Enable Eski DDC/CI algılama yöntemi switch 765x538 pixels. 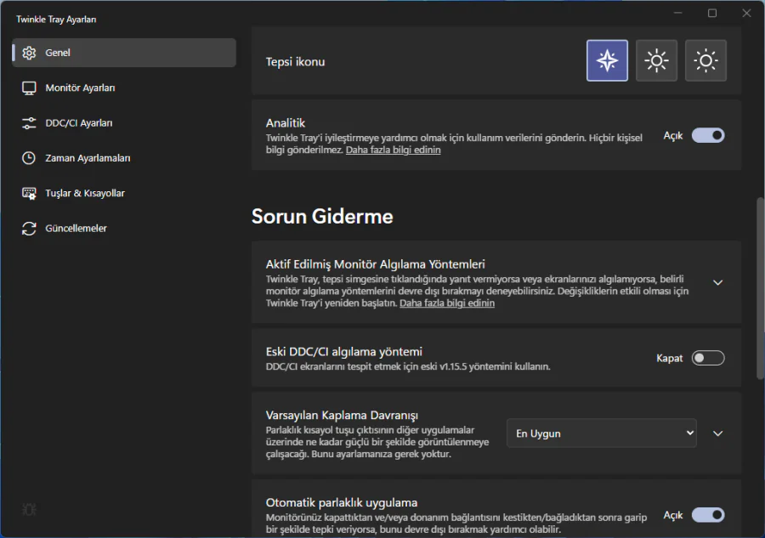coord(708,358)
